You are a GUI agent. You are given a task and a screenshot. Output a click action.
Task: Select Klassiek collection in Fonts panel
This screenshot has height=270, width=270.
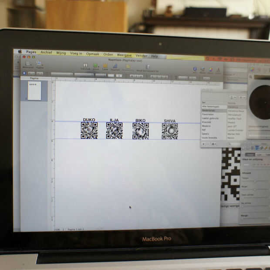pos(206,122)
